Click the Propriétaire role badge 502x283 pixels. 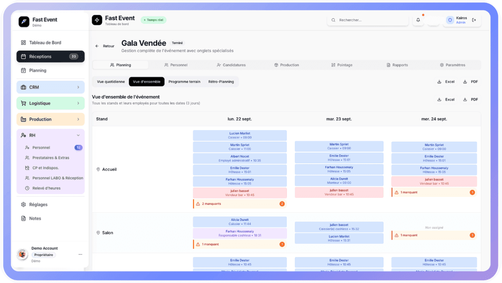click(x=43, y=255)
